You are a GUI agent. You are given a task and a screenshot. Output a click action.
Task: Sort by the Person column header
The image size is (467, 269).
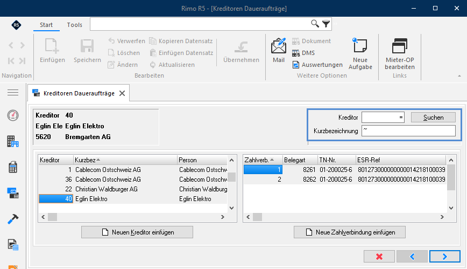(x=202, y=160)
